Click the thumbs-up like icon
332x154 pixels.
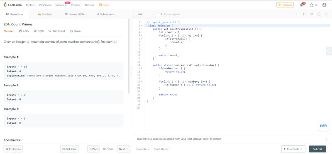[x=20, y=31]
